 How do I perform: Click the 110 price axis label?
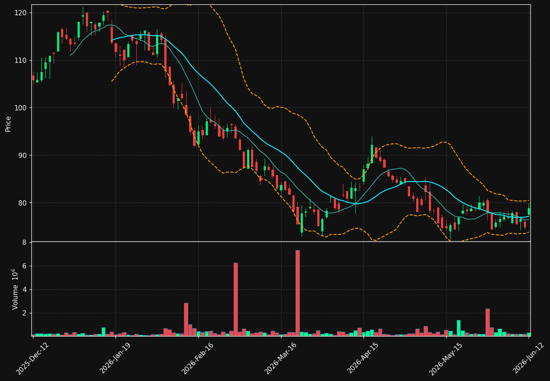[21, 60]
